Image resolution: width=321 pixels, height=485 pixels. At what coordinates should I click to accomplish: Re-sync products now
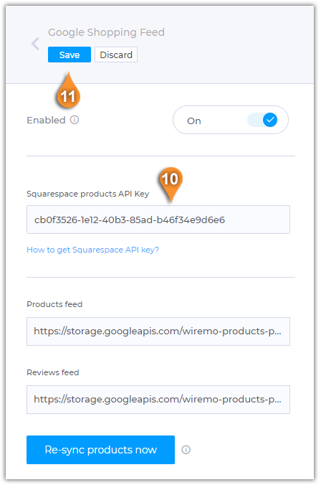[x=101, y=450]
